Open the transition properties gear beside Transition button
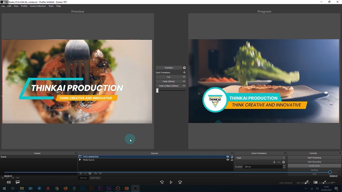 click(x=184, y=68)
